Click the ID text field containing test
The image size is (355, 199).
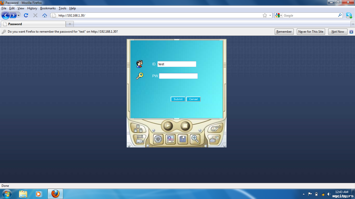coord(177,64)
